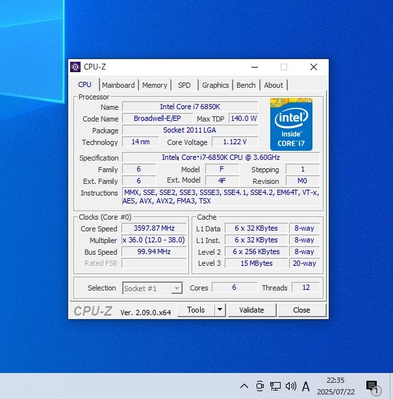Click the Cores value '6'
This screenshot has width=393, height=399.
pyautogui.click(x=235, y=287)
